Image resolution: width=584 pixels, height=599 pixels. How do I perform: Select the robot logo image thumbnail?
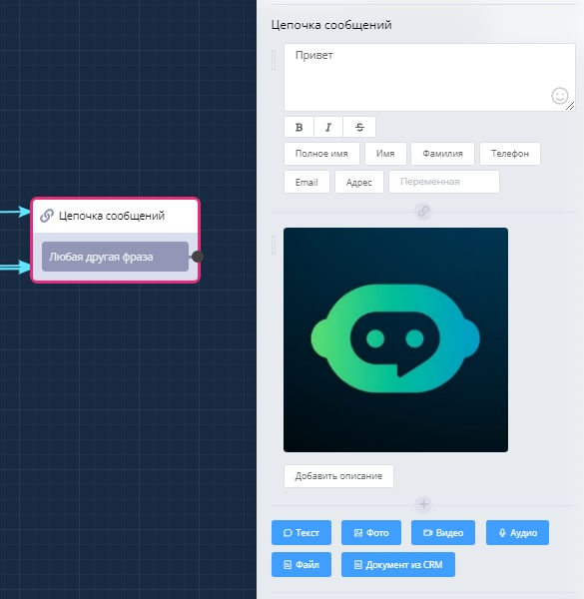point(395,340)
